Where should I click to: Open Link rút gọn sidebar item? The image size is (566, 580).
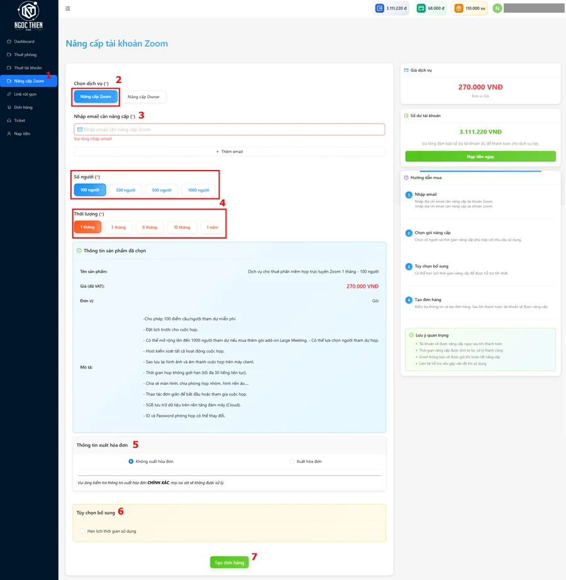tap(25, 94)
